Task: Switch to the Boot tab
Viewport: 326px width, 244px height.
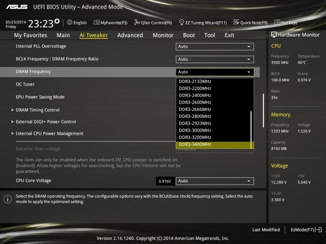Action: click(x=189, y=35)
